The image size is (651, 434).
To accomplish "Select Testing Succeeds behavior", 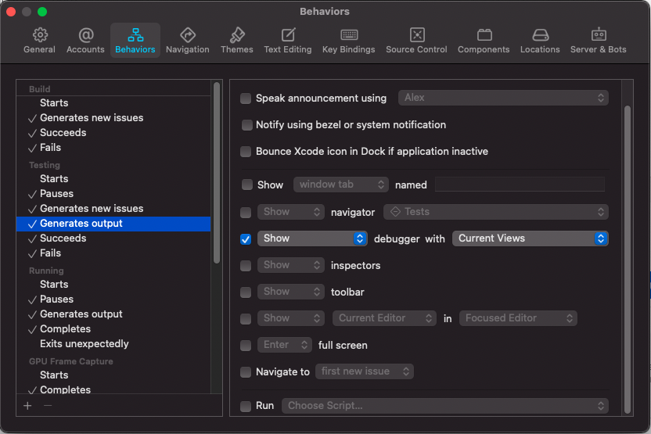I will point(113,239).
